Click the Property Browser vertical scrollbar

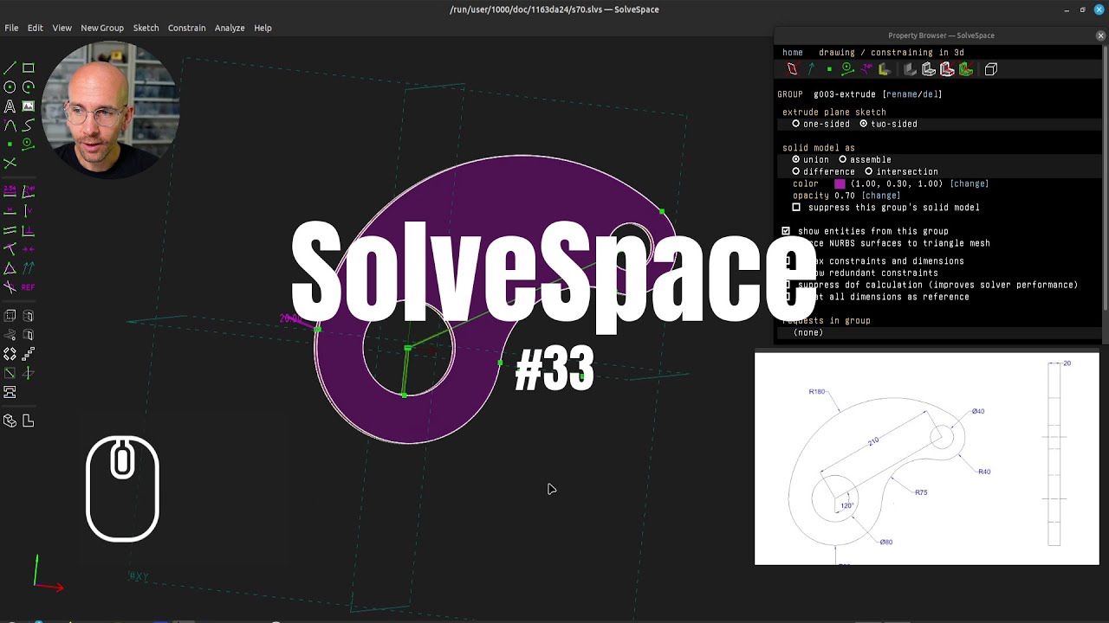(x=1104, y=177)
